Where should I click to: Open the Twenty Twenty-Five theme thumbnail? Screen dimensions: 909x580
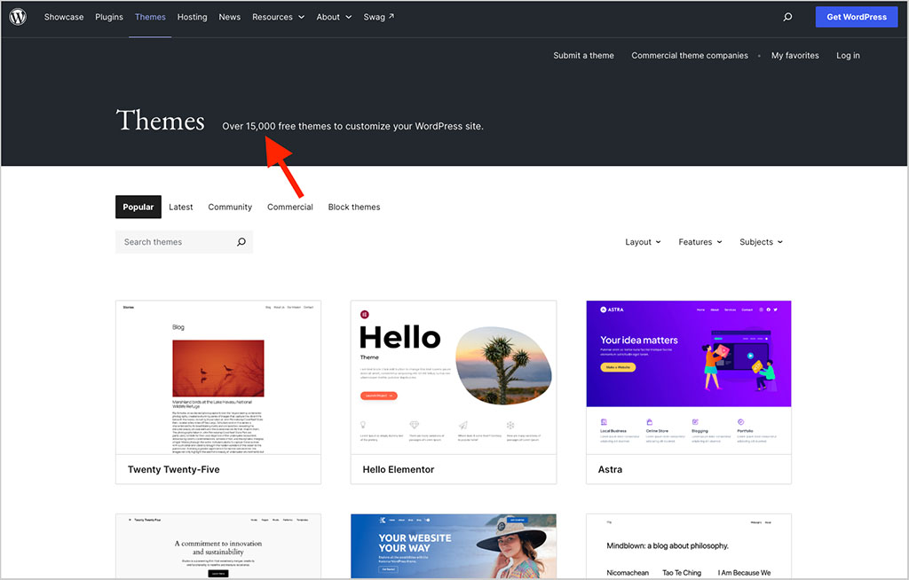coord(218,377)
